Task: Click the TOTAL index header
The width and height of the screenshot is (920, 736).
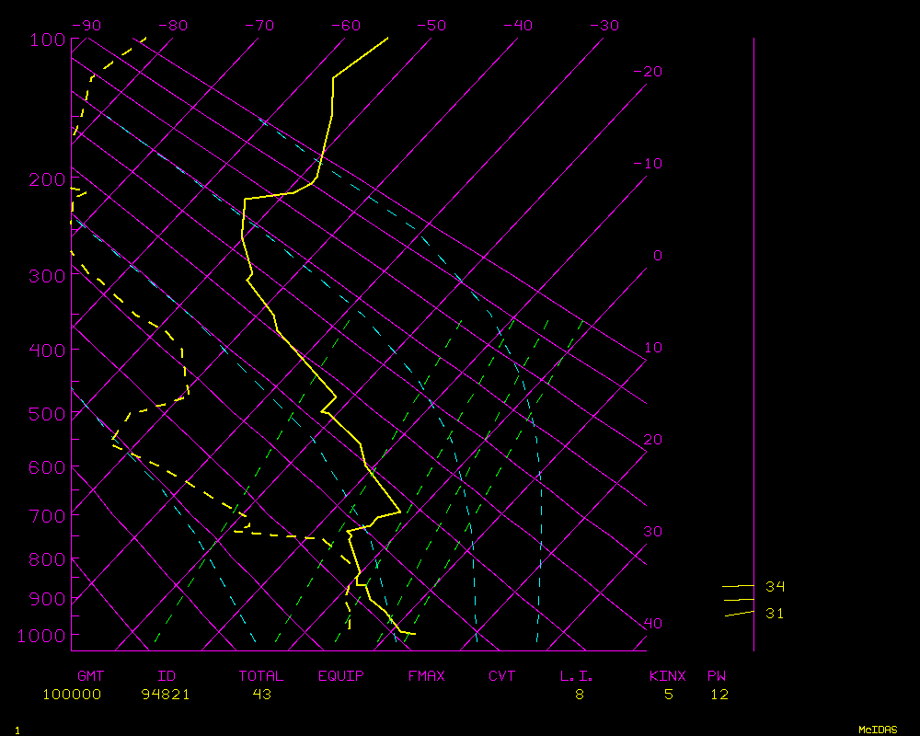Action: click(x=261, y=676)
